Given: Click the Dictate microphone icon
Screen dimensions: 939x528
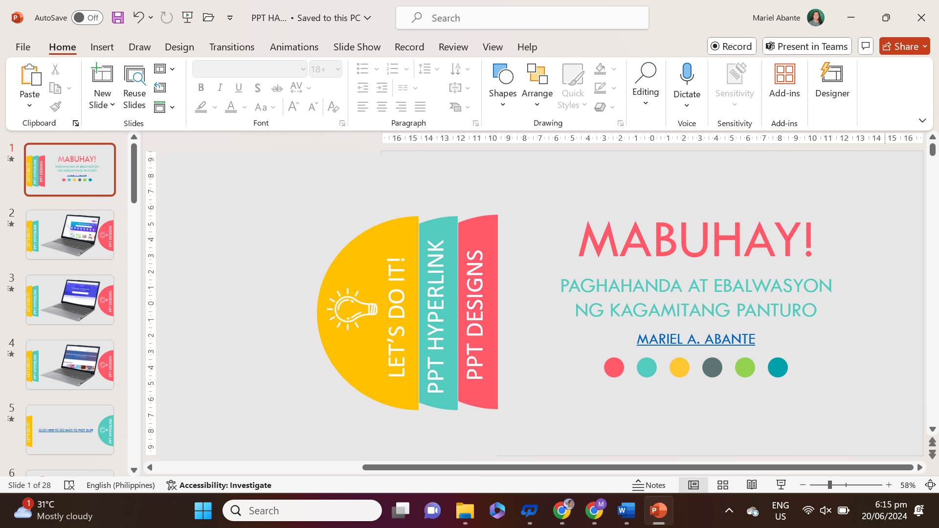Looking at the screenshot, I should (687, 73).
